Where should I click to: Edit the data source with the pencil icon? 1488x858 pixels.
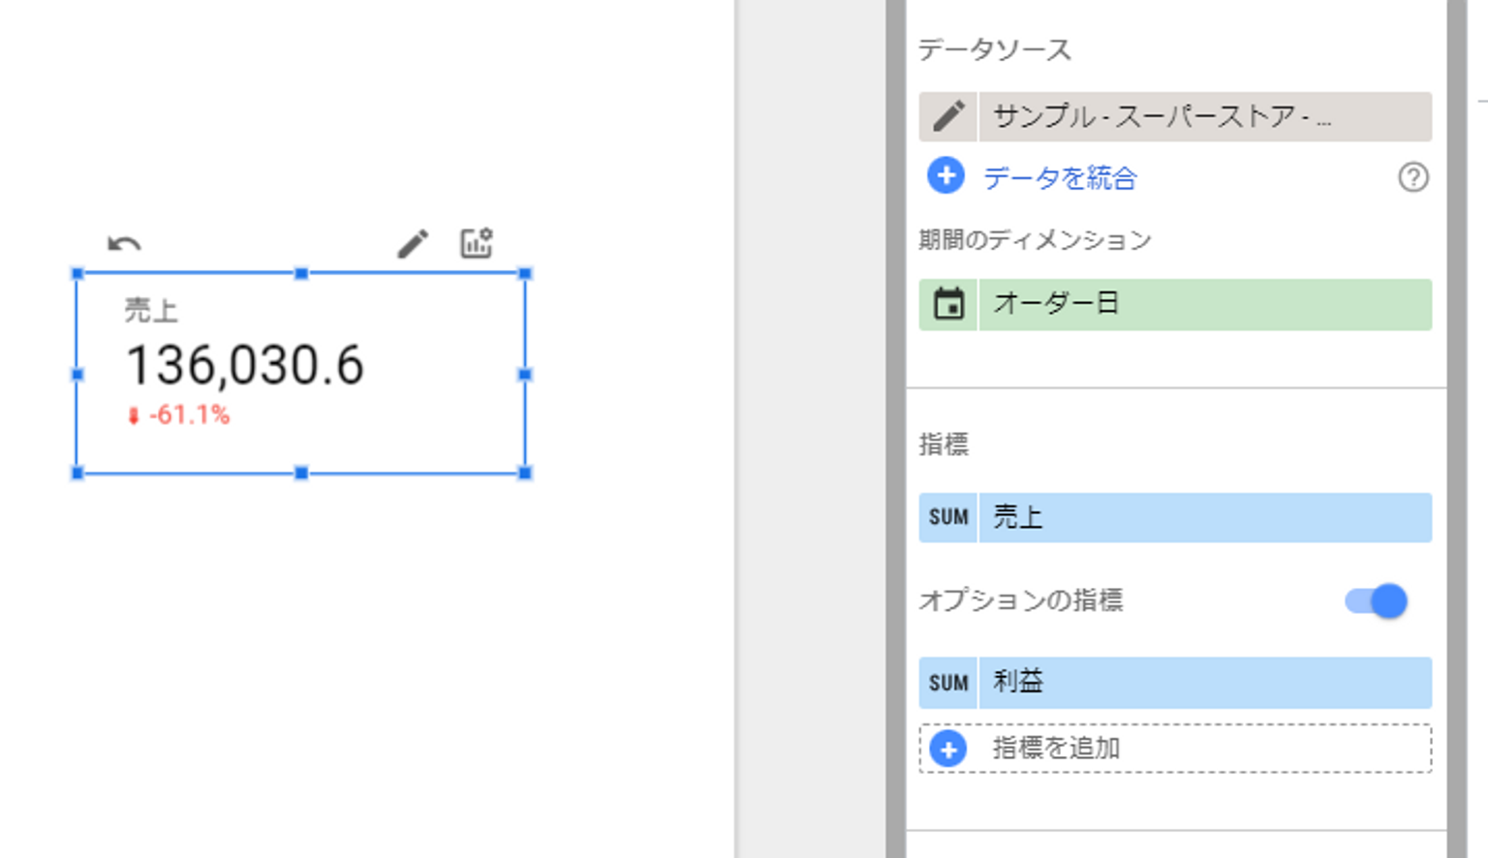pos(948,117)
